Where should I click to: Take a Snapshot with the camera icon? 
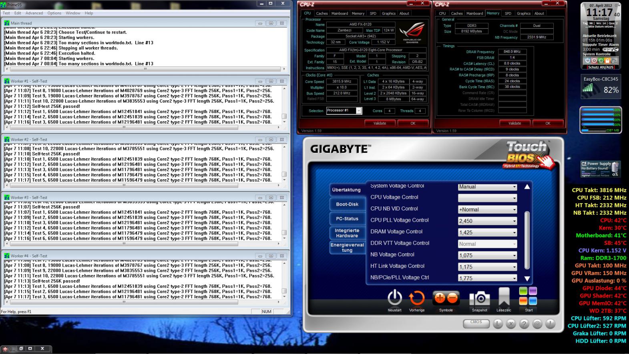[480, 299]
